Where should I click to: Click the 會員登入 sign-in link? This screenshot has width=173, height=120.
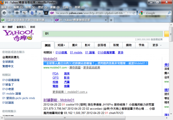pyautogui.click(x=21, y=27)
